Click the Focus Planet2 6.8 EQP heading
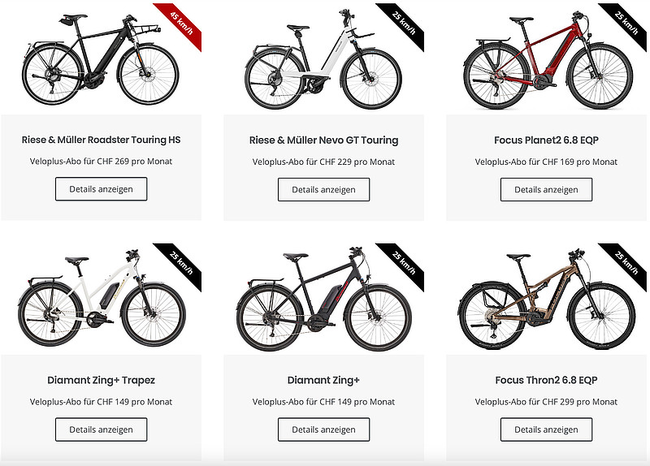The image size is (650, 466). coord(546,140)
